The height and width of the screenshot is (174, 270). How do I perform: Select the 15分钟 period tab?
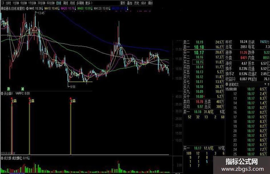coord(32,3)
